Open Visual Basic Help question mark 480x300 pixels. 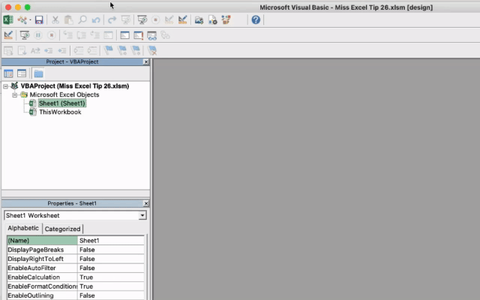[x=256, y=20]
